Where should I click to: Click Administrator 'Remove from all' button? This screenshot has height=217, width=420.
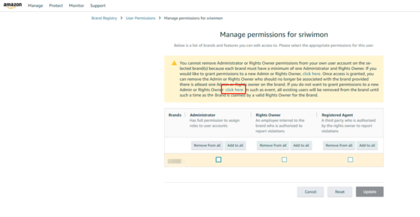coord(207,145)
